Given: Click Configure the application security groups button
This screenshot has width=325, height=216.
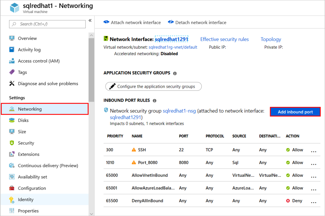Looking at the screenshot, I should [153, 86].
